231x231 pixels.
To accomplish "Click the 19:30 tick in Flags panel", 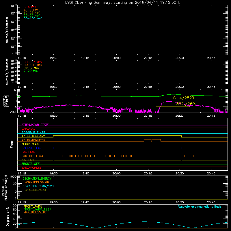I will pos(53,174).
